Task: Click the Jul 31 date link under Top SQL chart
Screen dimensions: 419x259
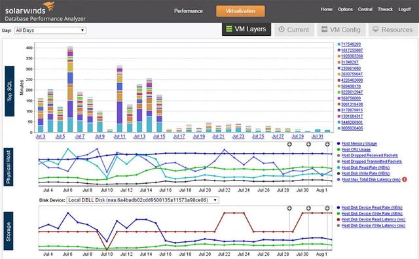Action: coord(317,137)
